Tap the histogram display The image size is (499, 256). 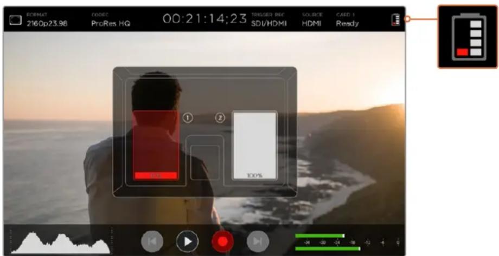click(x=60, y=242)
